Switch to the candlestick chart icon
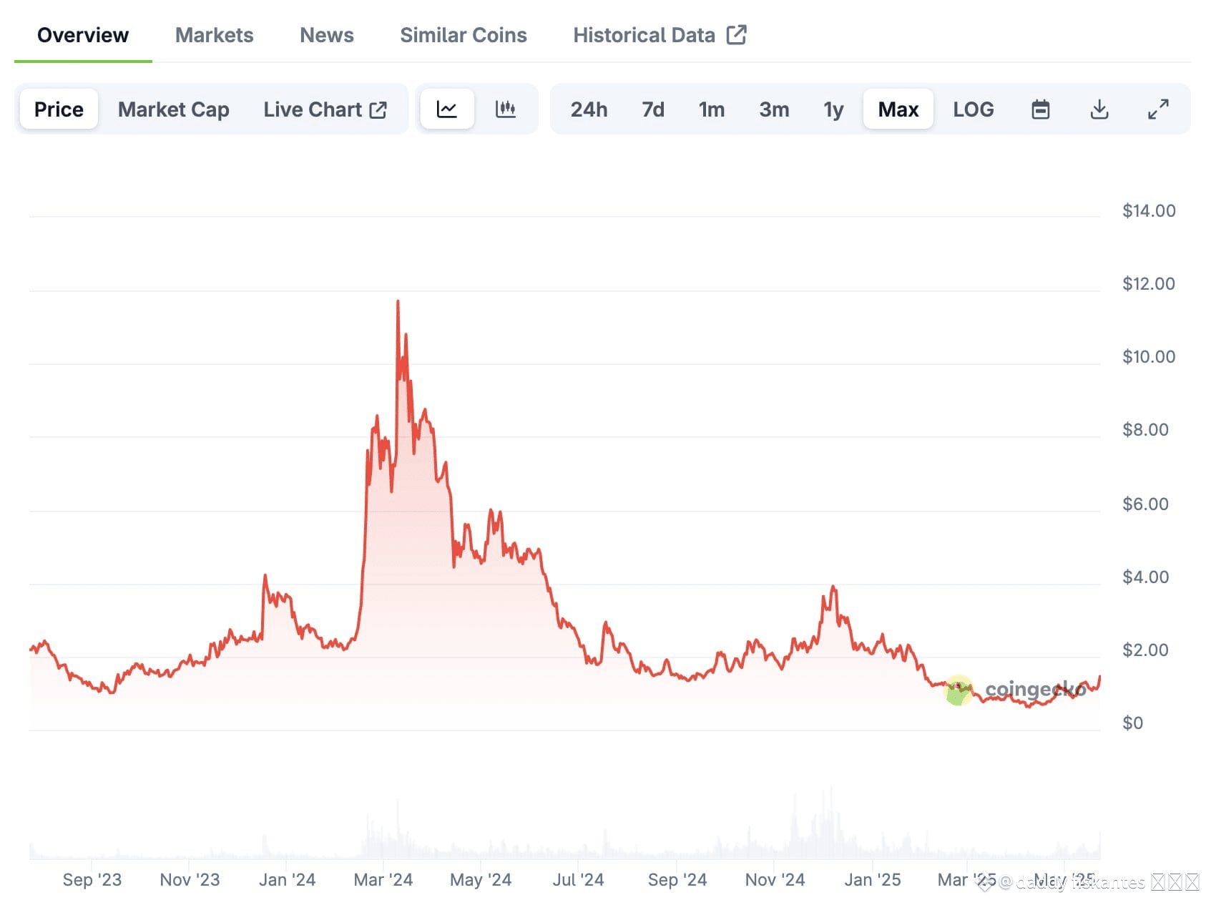Viewport: 1206px width, 900px height. (506, 109)
